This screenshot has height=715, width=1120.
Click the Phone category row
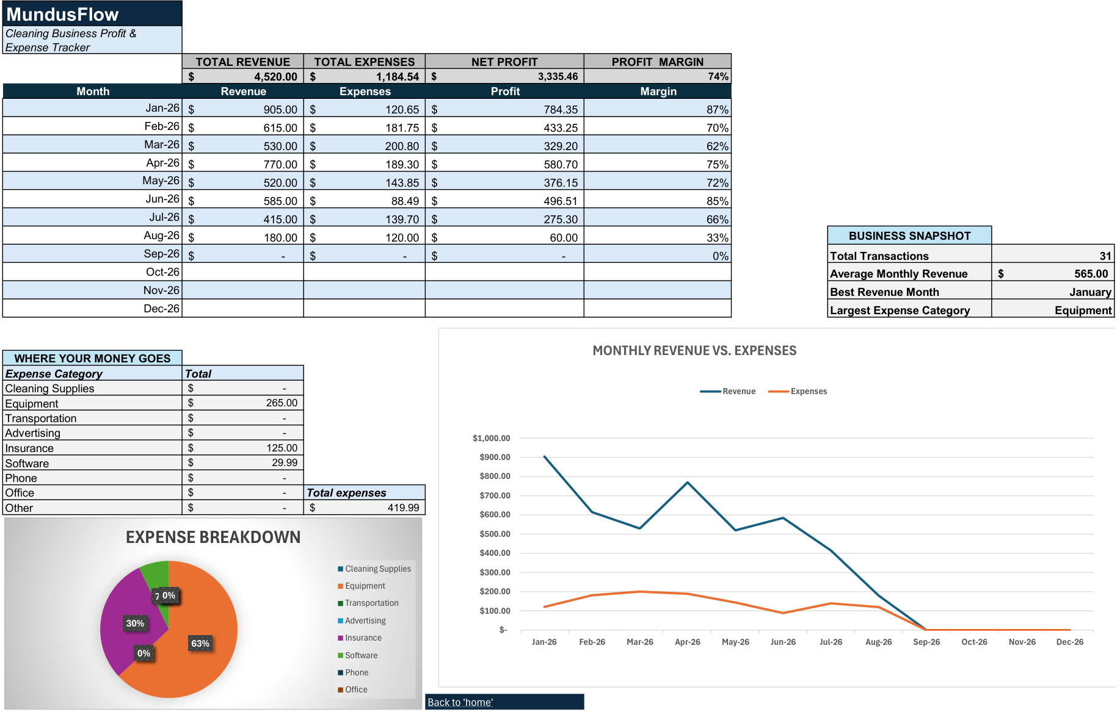(x=92, y=478)
